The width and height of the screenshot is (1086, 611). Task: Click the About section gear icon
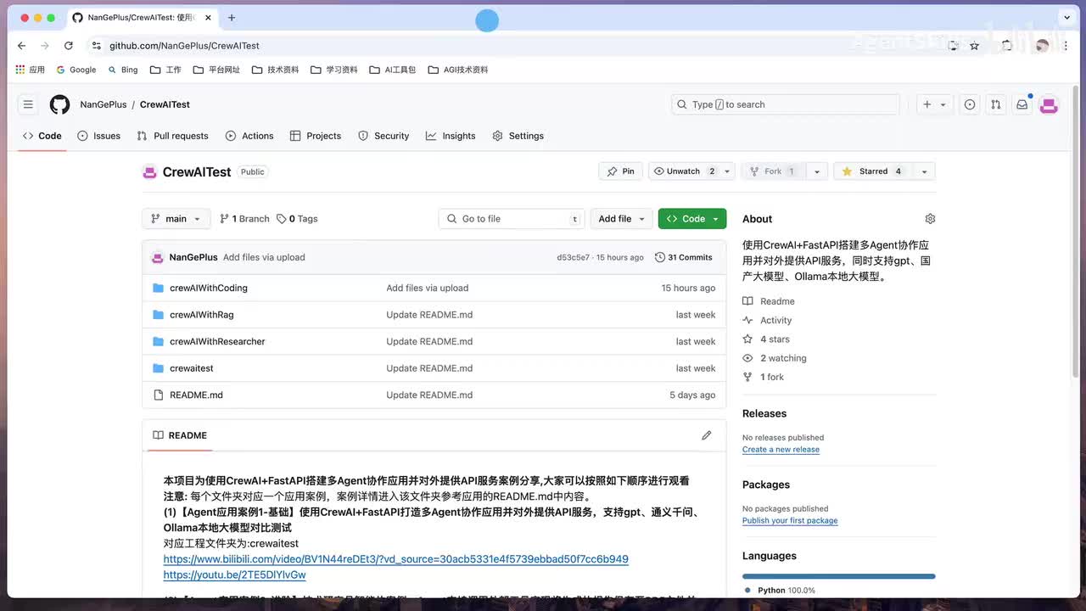(x=930, y=219)
